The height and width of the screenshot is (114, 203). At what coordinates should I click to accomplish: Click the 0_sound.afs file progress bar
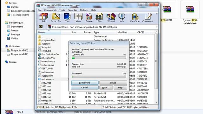pos(99,58)
